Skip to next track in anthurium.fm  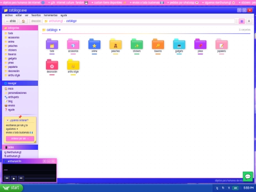pos(21,178)
